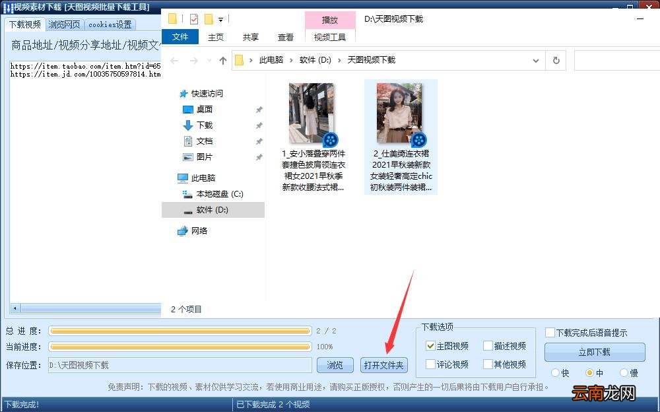Screen dimensions: 660x412
Task: Switch to the 浏览网页 tab
Action: (64, 24)
